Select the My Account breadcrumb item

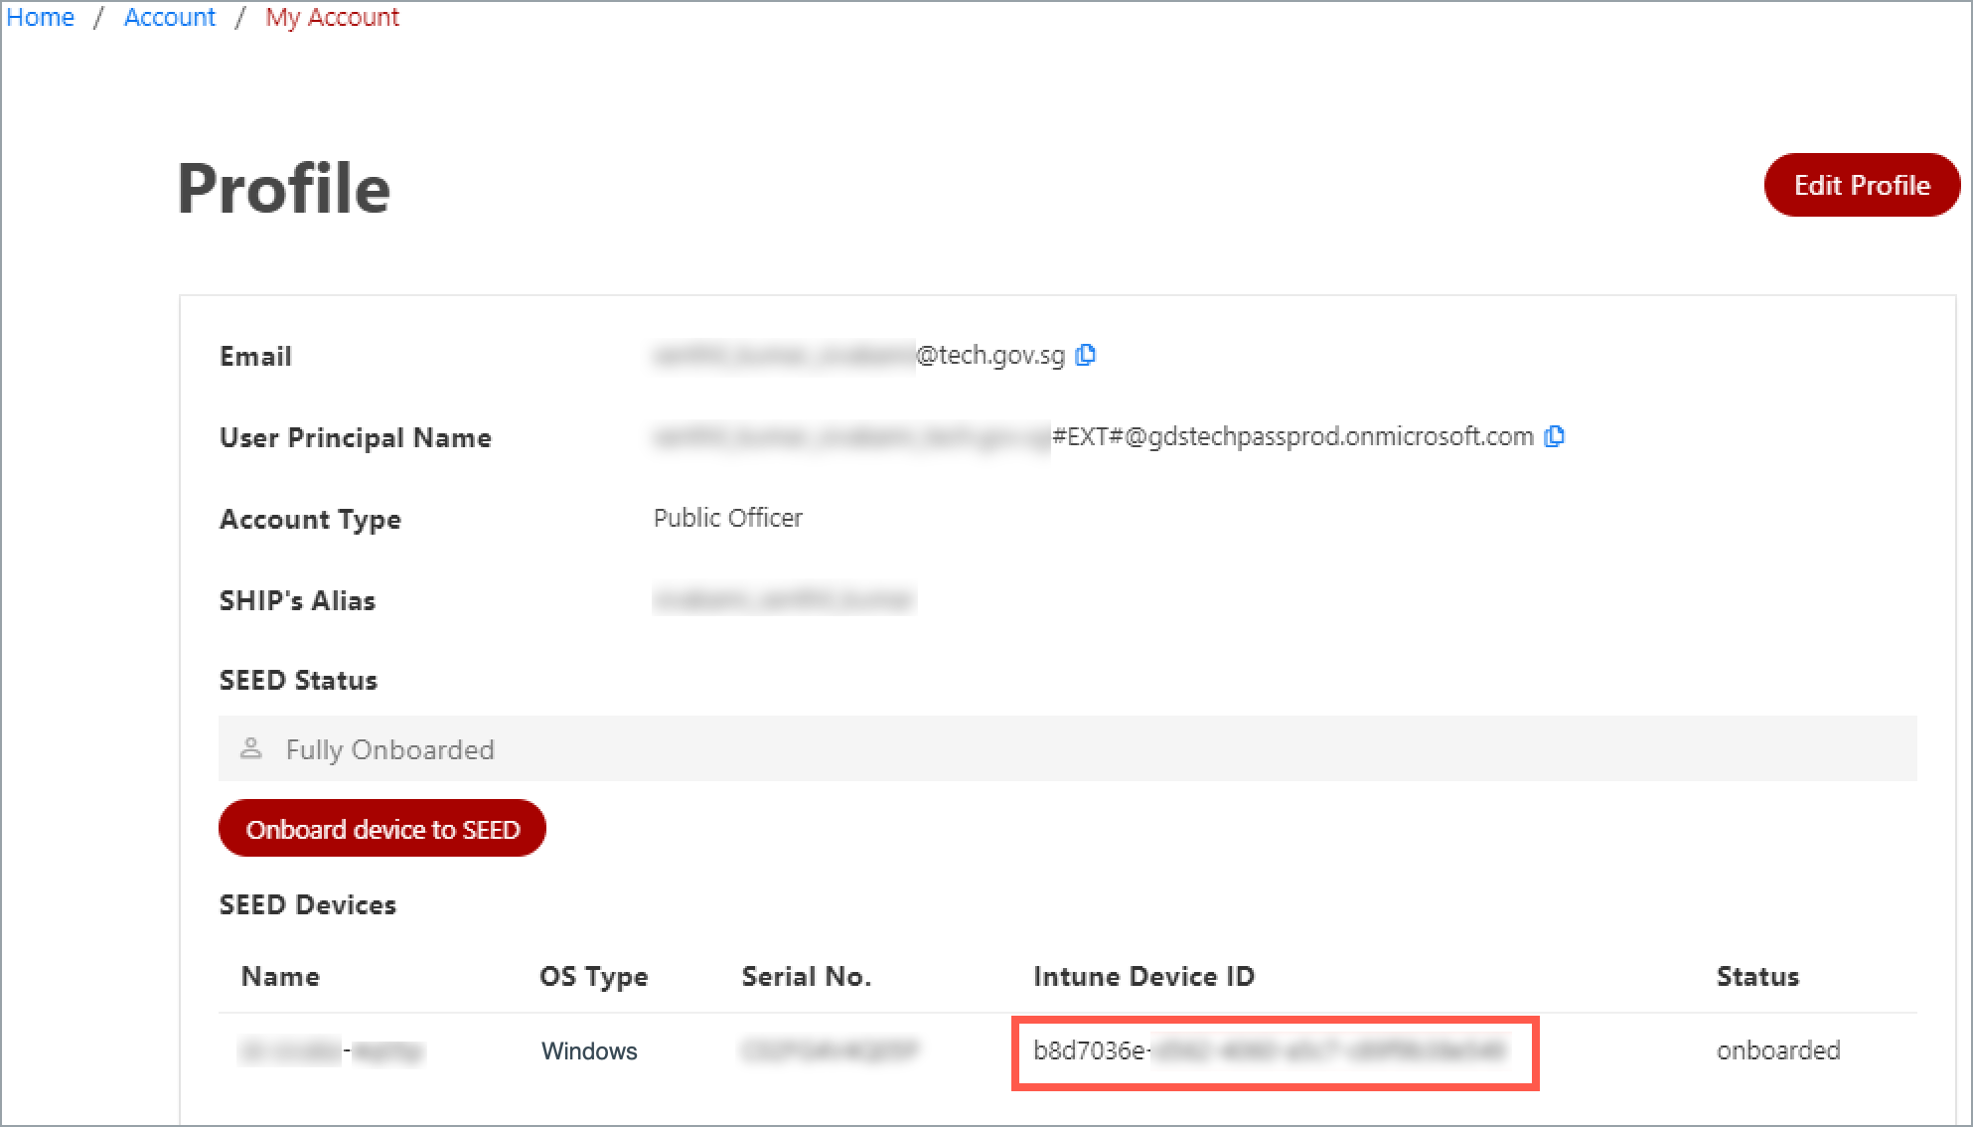tap(332, 16)
